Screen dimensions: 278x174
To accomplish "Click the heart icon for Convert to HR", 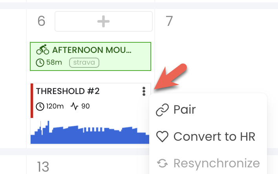I will (162, 136).
